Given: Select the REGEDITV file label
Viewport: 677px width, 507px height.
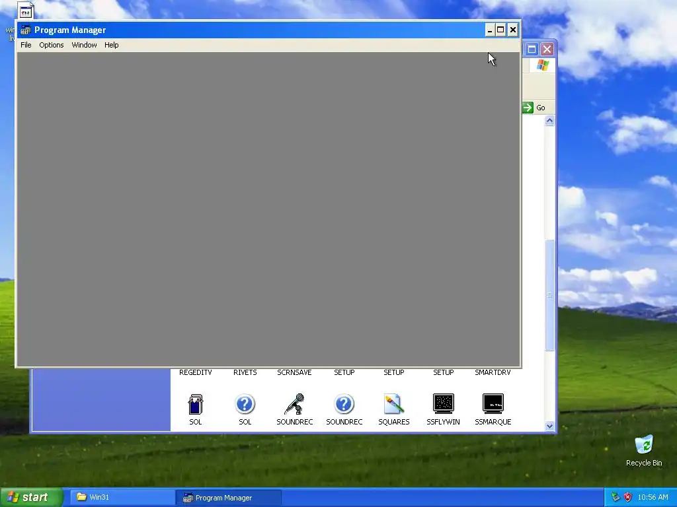Looking at the screenshot, I should (x=196, y=372).
